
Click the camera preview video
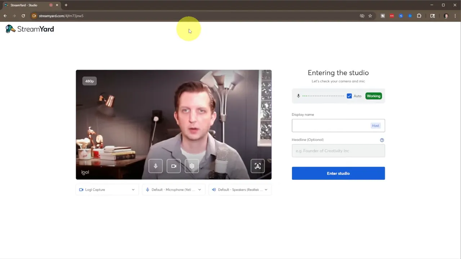point(174,124)
